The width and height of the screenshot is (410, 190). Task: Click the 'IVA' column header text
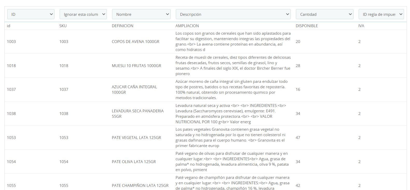[361, 26]
